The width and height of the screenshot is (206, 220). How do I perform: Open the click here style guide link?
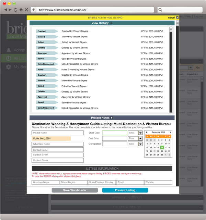coord(76,176)
